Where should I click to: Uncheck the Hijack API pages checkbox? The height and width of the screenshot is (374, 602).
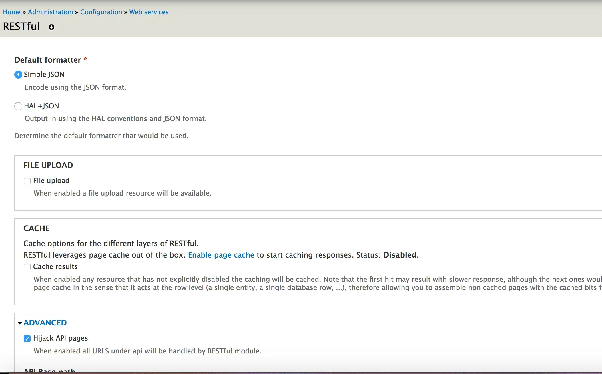click(x=27, y=339)
